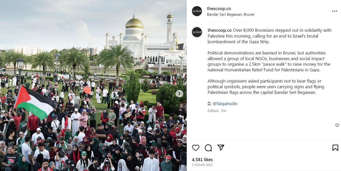This screenshot has width=341, height=171.
Task: Click the camera emoji before photographer credit
Action: click(x=209, y=104)
